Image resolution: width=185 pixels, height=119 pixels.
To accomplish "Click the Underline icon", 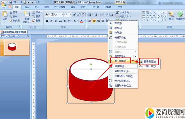I will [56, 21].
